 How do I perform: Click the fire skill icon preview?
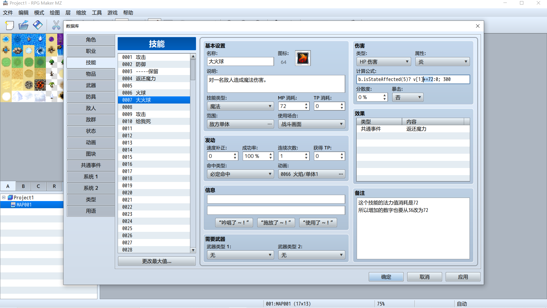coord(303,58)
